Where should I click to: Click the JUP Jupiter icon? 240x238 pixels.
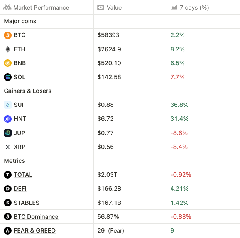[8, 133]
